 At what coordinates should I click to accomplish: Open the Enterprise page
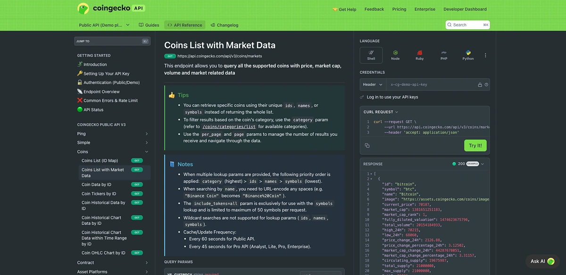[x=425, y=9]
